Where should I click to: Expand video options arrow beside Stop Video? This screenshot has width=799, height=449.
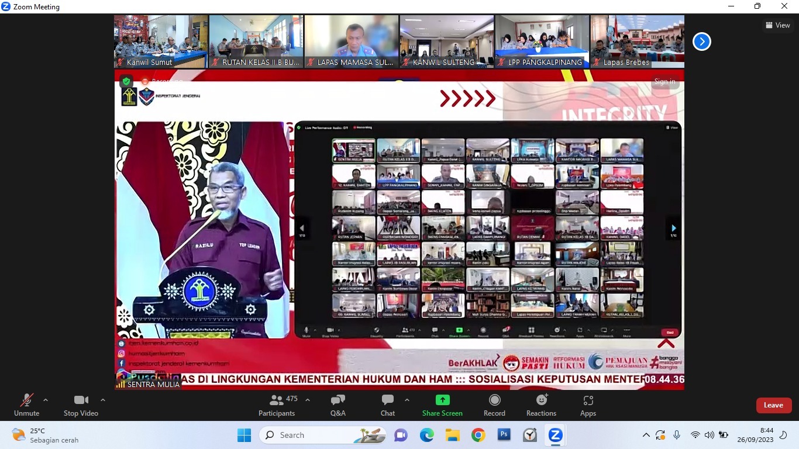point(103,400)
